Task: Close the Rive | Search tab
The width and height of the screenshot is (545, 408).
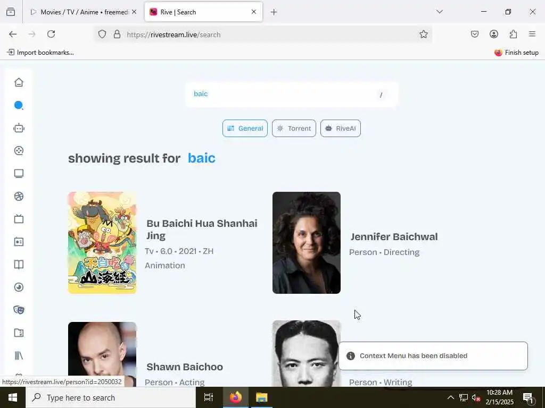Action: (x=254, y=12)
